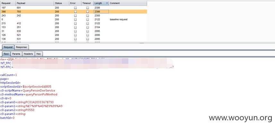The height and width of the screenshot is (127, 275).
Task: Open the Raw view tab
Action: pyautogui.click(x=6, y=54)
